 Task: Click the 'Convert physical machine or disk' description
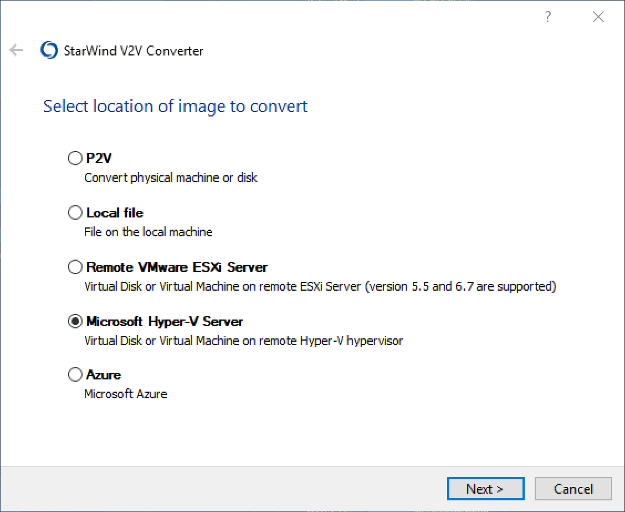pyautogui.click(x=170, y=178)
